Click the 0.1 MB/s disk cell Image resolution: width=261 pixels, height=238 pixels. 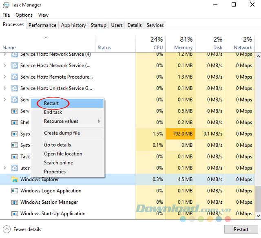pyautogui.click(x=210, y=134)
